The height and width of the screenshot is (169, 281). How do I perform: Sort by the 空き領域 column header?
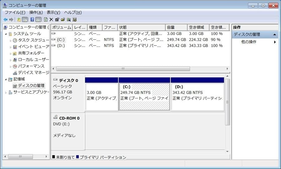click(x=198, y=27)
